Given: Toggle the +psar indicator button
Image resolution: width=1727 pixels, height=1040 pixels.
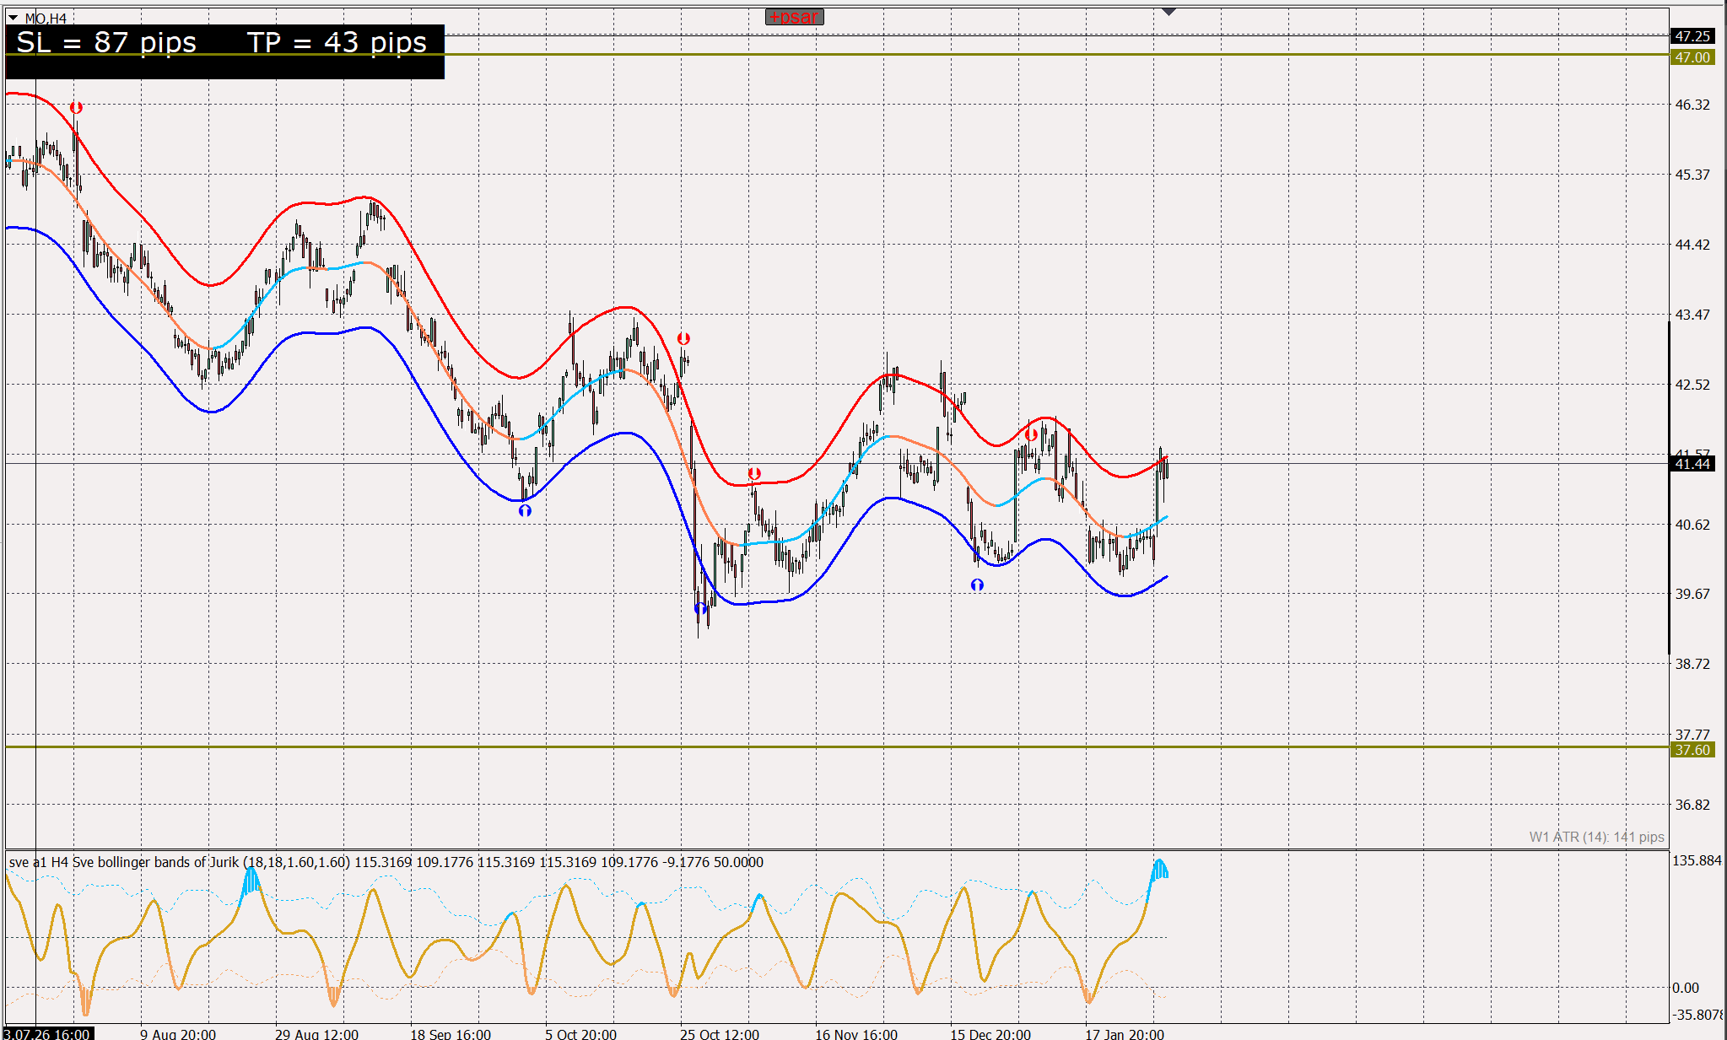Looking at the screenshot, I should tap(794, 17).
